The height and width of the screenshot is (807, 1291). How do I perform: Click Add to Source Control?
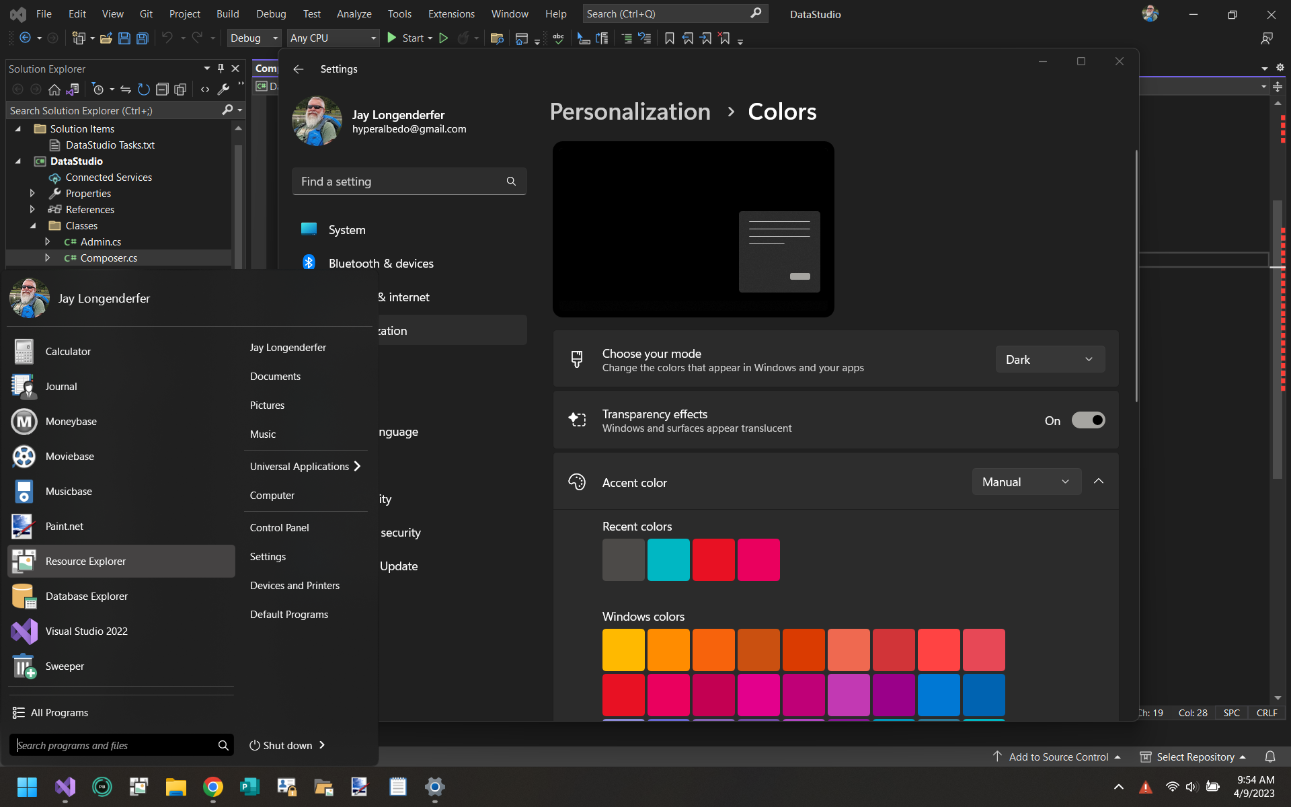[1057, 757]
